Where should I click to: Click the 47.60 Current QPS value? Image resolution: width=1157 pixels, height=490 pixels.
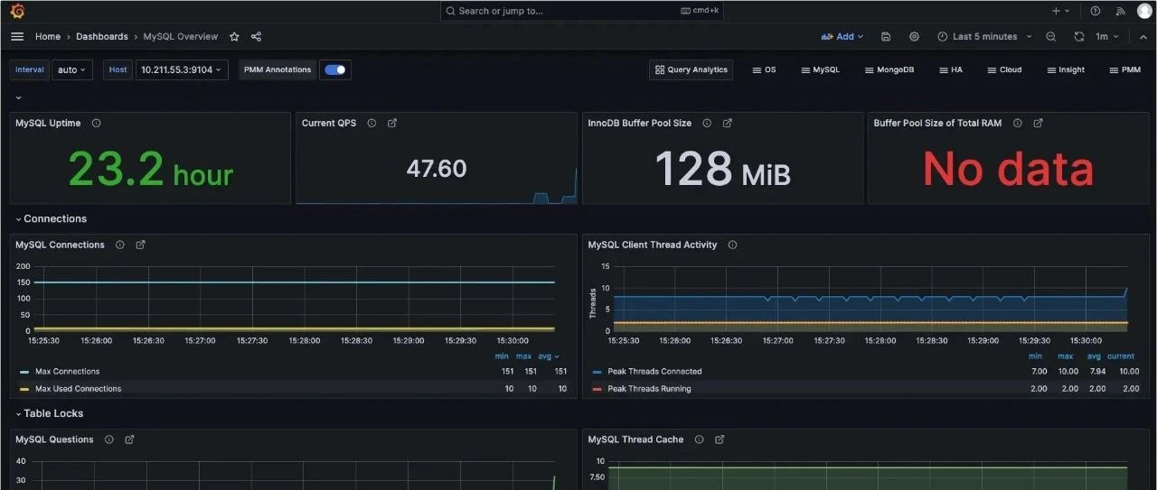pyautogui.click(x=437, y=169)
